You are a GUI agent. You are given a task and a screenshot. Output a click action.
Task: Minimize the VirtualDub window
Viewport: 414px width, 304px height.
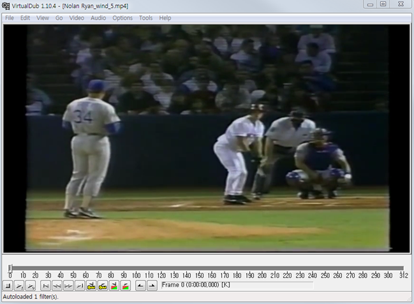click(x=370, y=4)
